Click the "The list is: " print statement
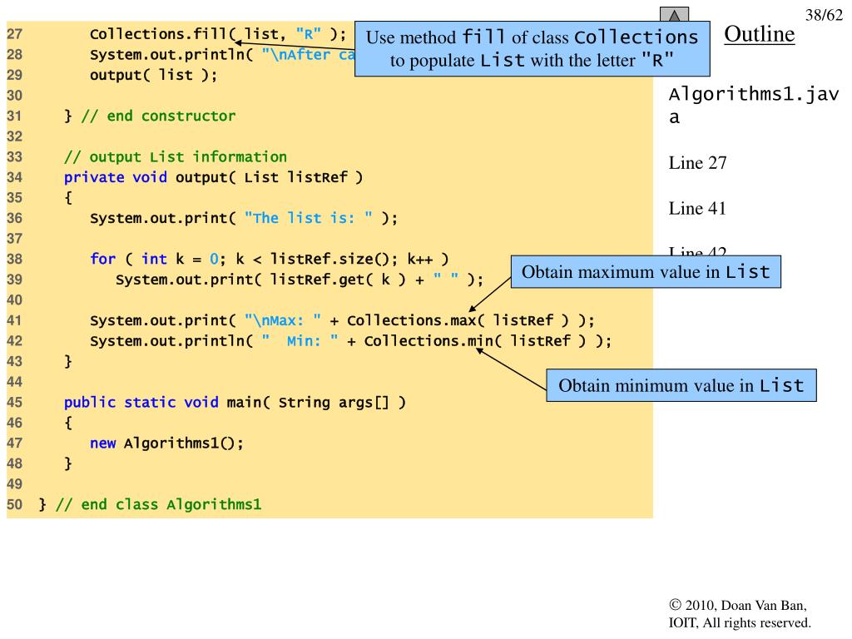The width and height of the screenshot is (852, 639). pyautogui.click(x=244, y=218)
